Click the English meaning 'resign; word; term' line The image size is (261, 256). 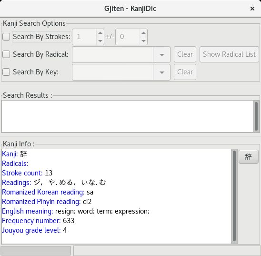tap(76, 211)
